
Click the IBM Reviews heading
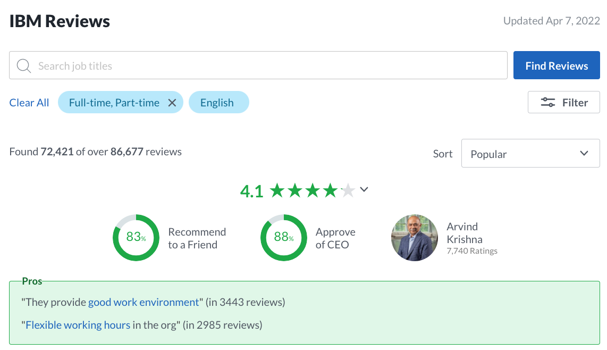point(60,21)
